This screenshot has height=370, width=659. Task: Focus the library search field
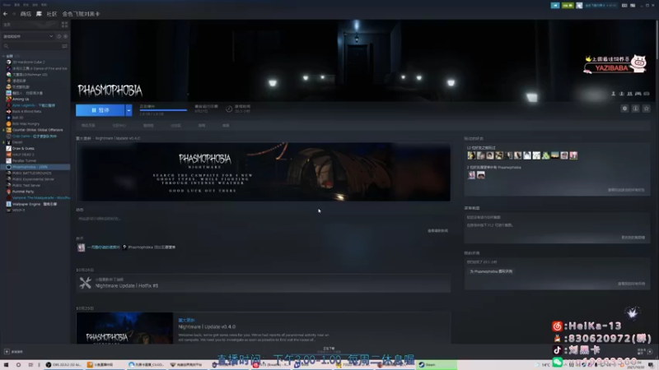pos(31,46)
